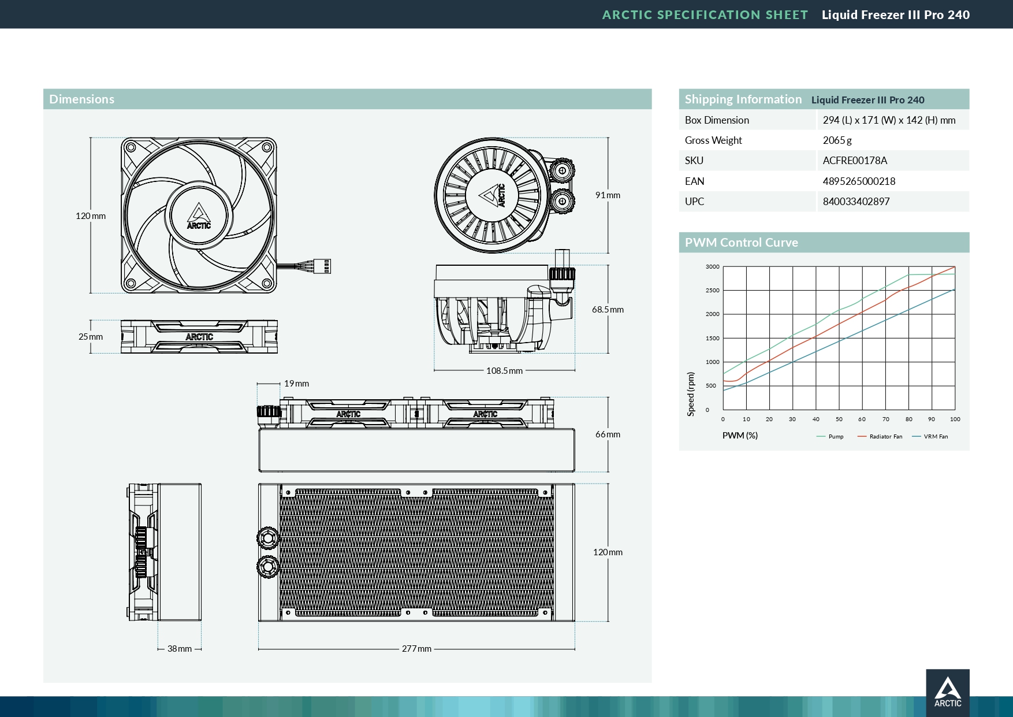The height and width of the screenshot is (717, 1013).
Task: Click the 'EAN' row label
Action: 694,181
